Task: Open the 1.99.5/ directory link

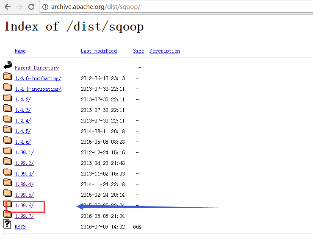Action: point(24,195)
